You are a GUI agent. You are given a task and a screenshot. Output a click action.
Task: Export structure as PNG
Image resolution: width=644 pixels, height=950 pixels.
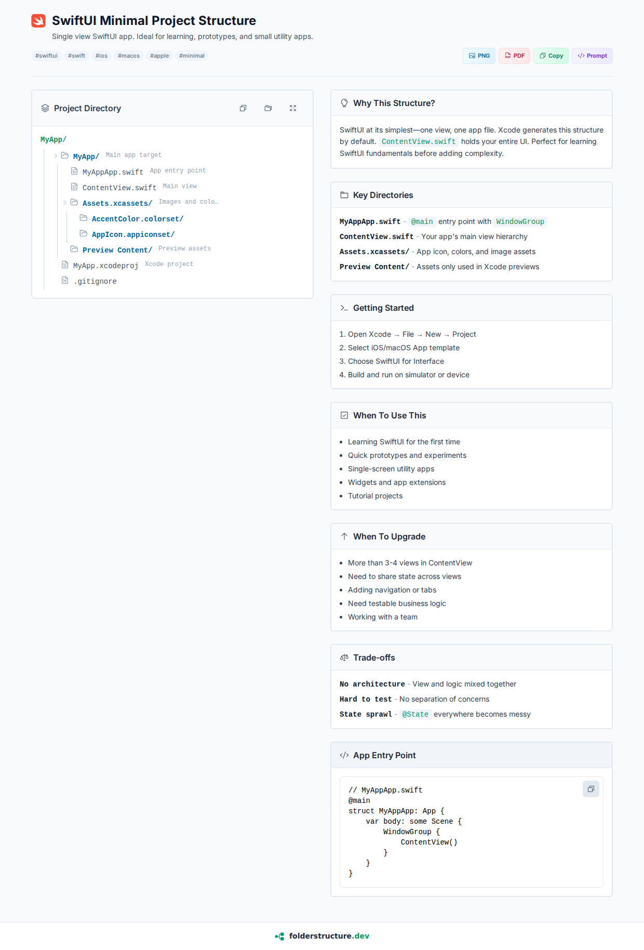tap(479, 56)
